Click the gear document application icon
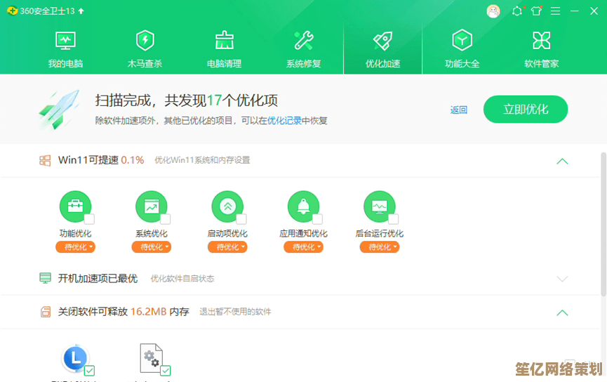Image resolution: width=607 pixels, height=382 pixels. [x=151, y=358]
